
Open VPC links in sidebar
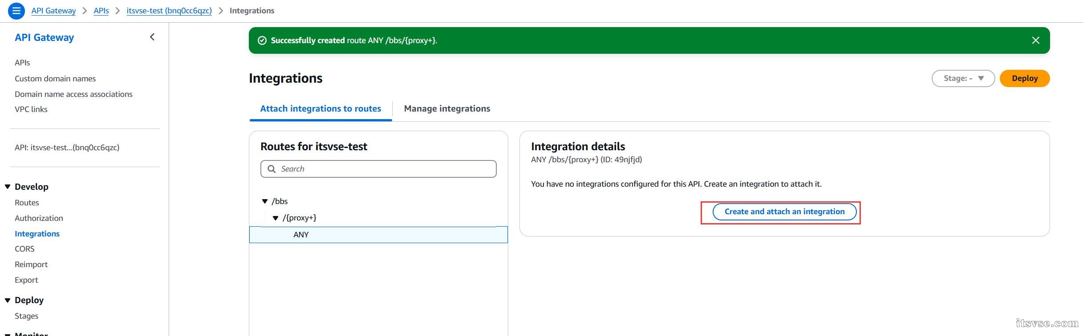(31, 109)
